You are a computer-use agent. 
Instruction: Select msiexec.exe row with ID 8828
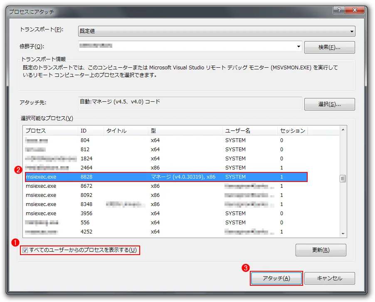pyautogui.click(x=166, y=177)
